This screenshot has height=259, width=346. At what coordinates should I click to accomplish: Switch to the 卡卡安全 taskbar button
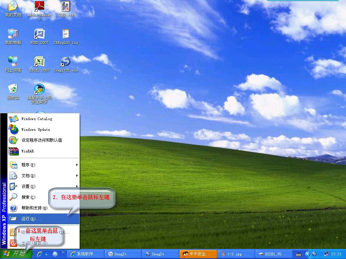coord(197,254)
